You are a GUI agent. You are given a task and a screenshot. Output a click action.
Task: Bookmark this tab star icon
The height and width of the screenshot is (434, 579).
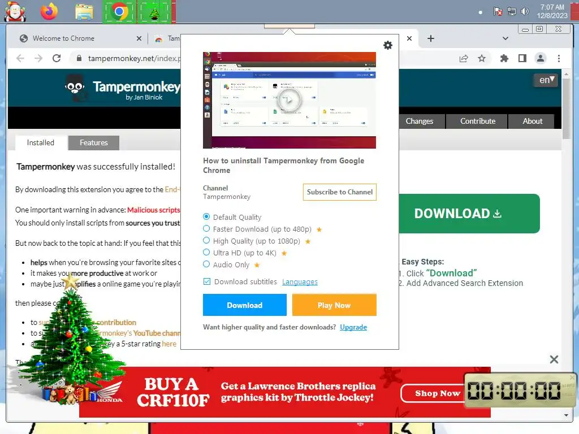coord(482,58)
